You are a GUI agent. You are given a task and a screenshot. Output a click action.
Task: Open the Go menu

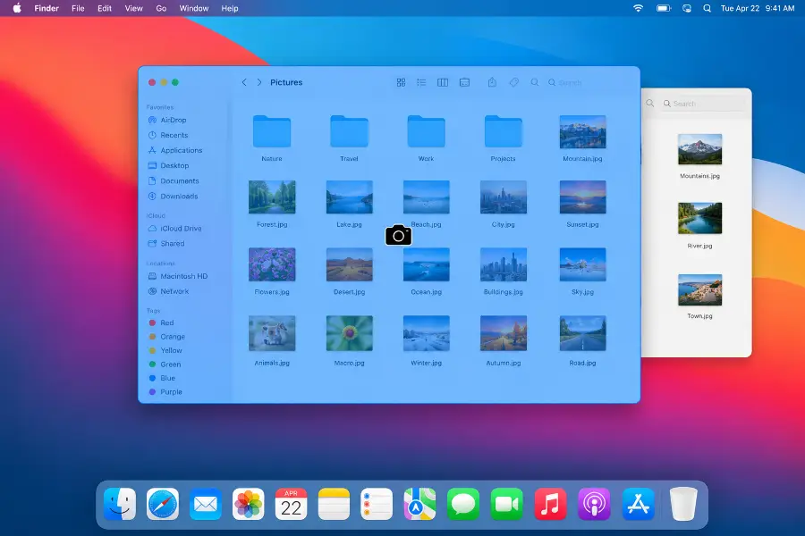tap(161, 8)
